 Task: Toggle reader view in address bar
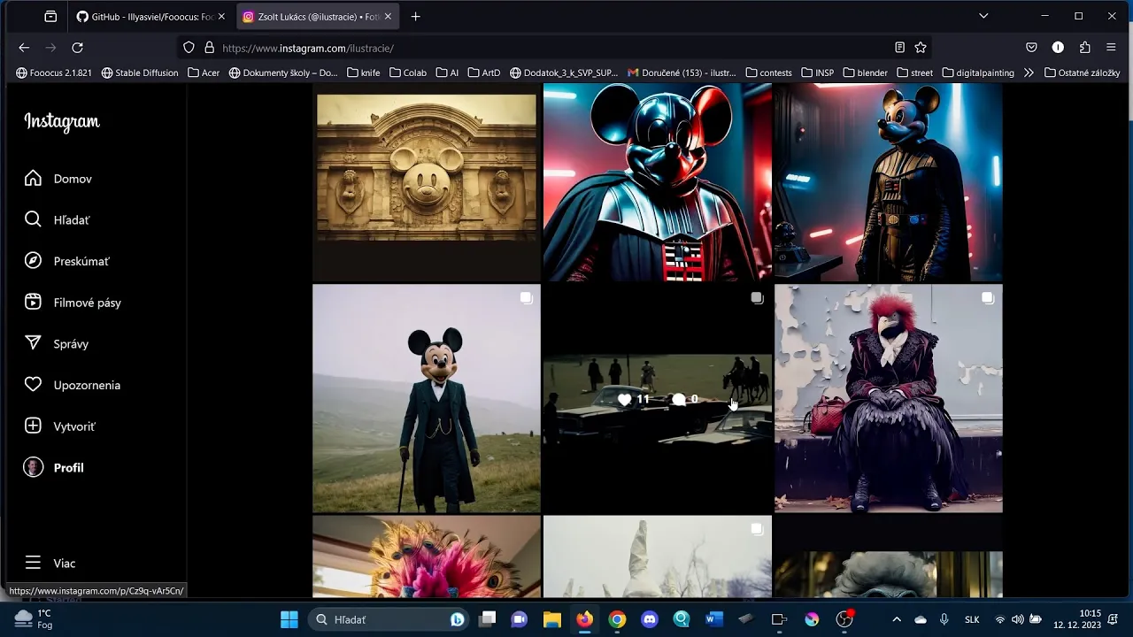click(x=899, y=48)
